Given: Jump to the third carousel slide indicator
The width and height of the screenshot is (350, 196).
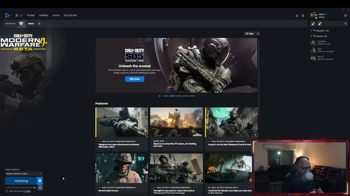Looking at the screenshot, I should [x=179, y=96].
